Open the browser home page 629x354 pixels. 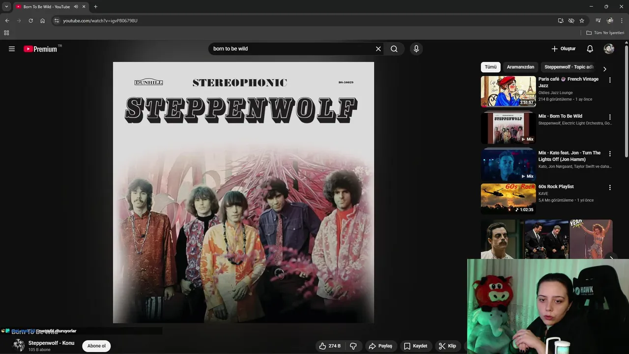click(x=42, y=21)
